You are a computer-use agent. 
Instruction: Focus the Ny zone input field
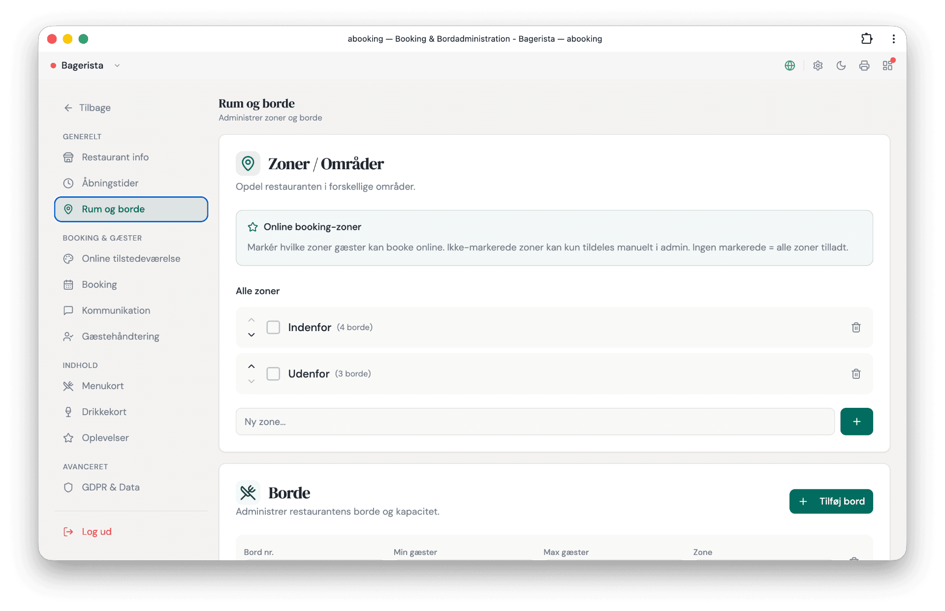pyautogui.click(x=535, y=422)
